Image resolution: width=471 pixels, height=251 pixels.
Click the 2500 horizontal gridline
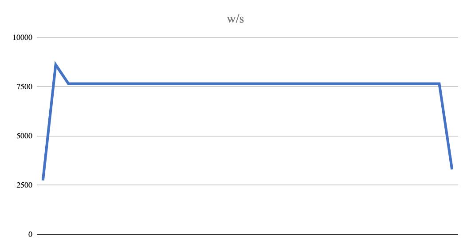(247, 185)
